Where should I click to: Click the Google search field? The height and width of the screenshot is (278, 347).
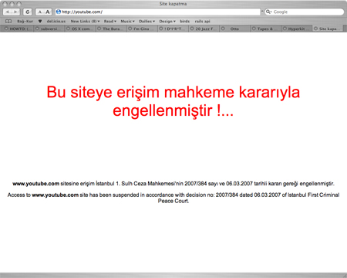[305, 12]
